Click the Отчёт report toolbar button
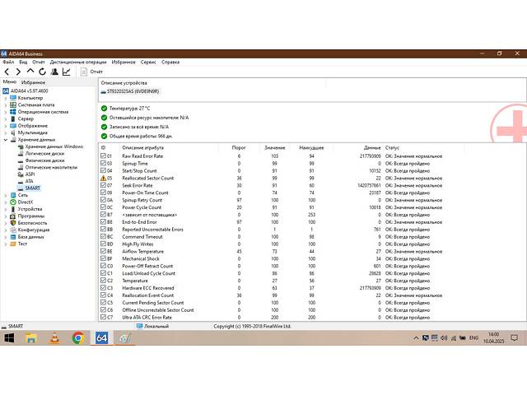Viewport: 527px width, 395px height. pyautogui.click(x=91, y=72)
